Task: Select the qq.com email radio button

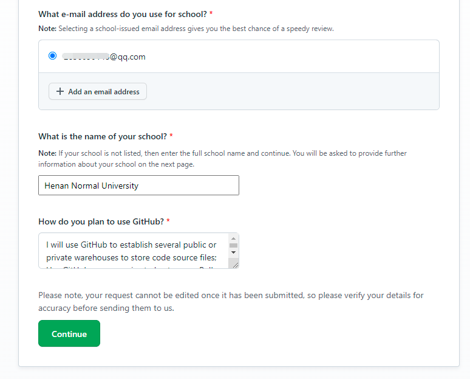Action: [x=52, y=56]
